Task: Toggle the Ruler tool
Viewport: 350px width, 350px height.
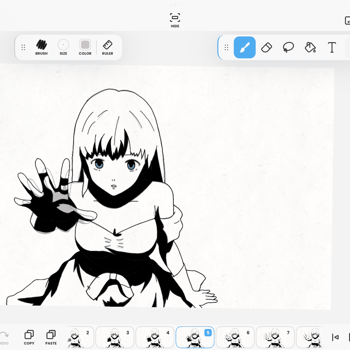Action: (x=108, y=47)
